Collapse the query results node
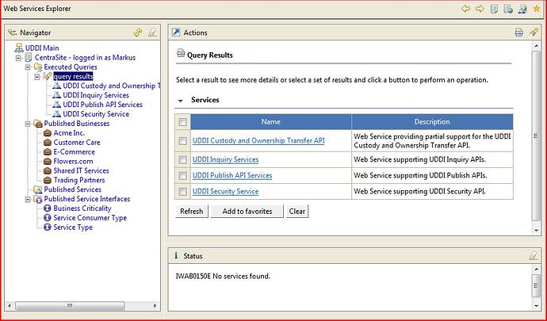 pos(37,77)
